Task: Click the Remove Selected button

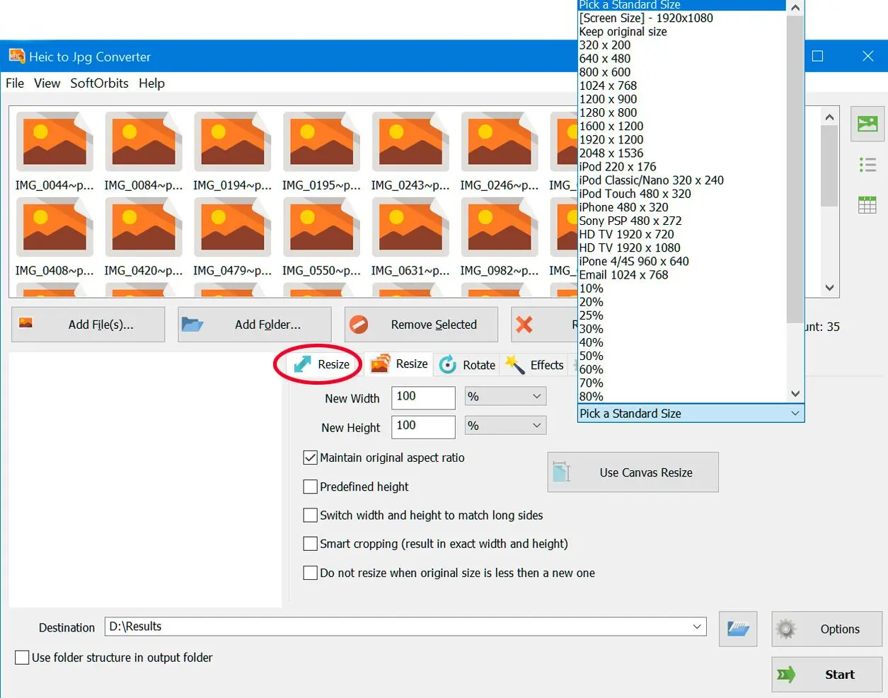Action: pyautogui.click(x=421, y=325)
